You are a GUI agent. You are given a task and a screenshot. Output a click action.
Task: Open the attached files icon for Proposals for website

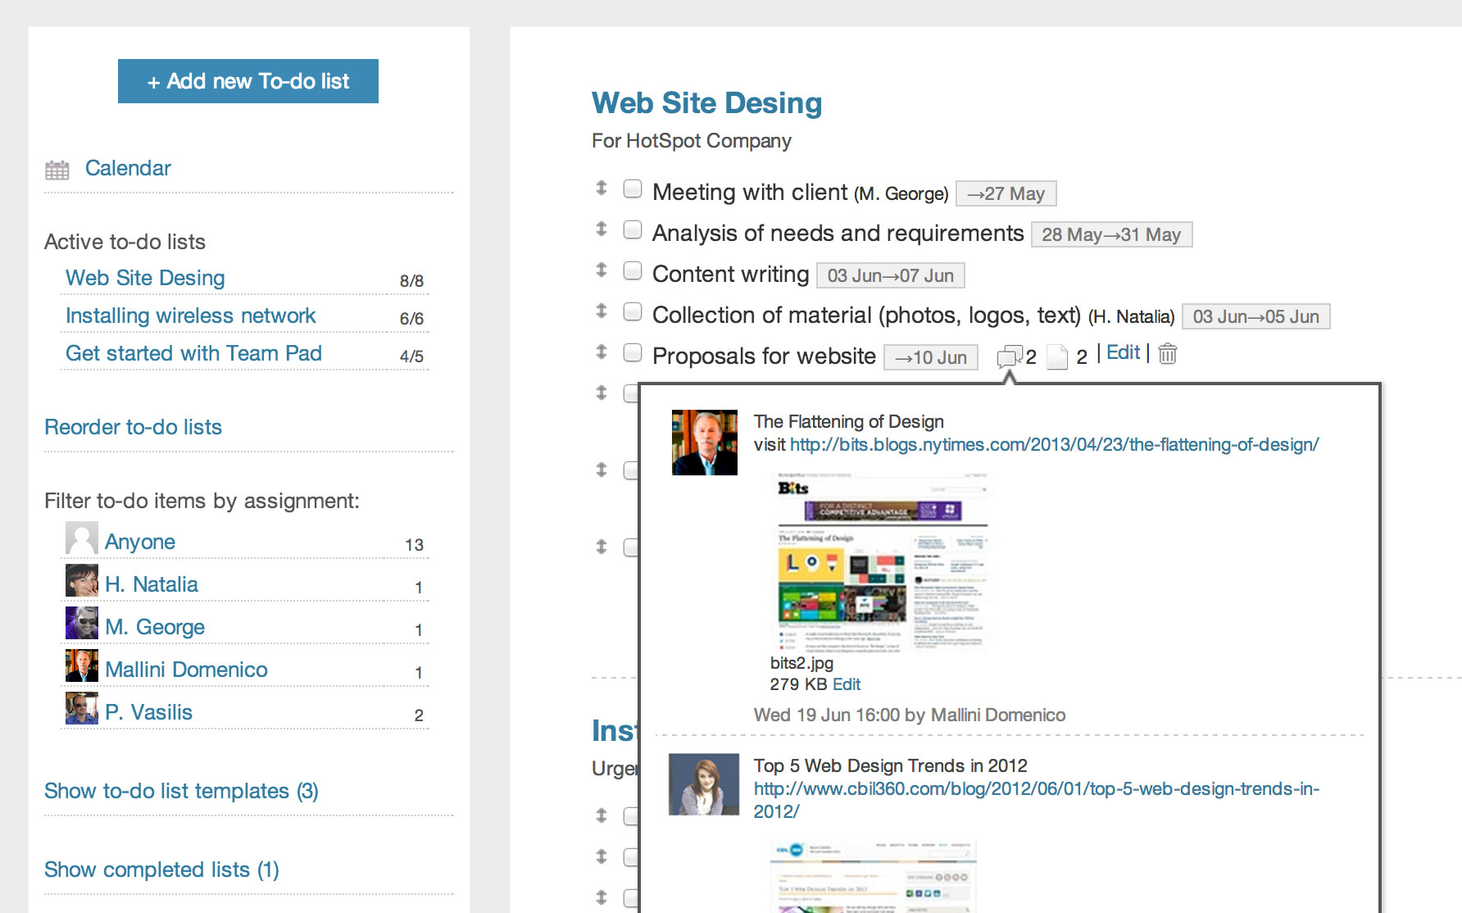point(1057,357)
